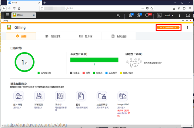194x128 pixels.
Task: Click the 排程型任務 (0) heading
Action: (x=134, y=54)
